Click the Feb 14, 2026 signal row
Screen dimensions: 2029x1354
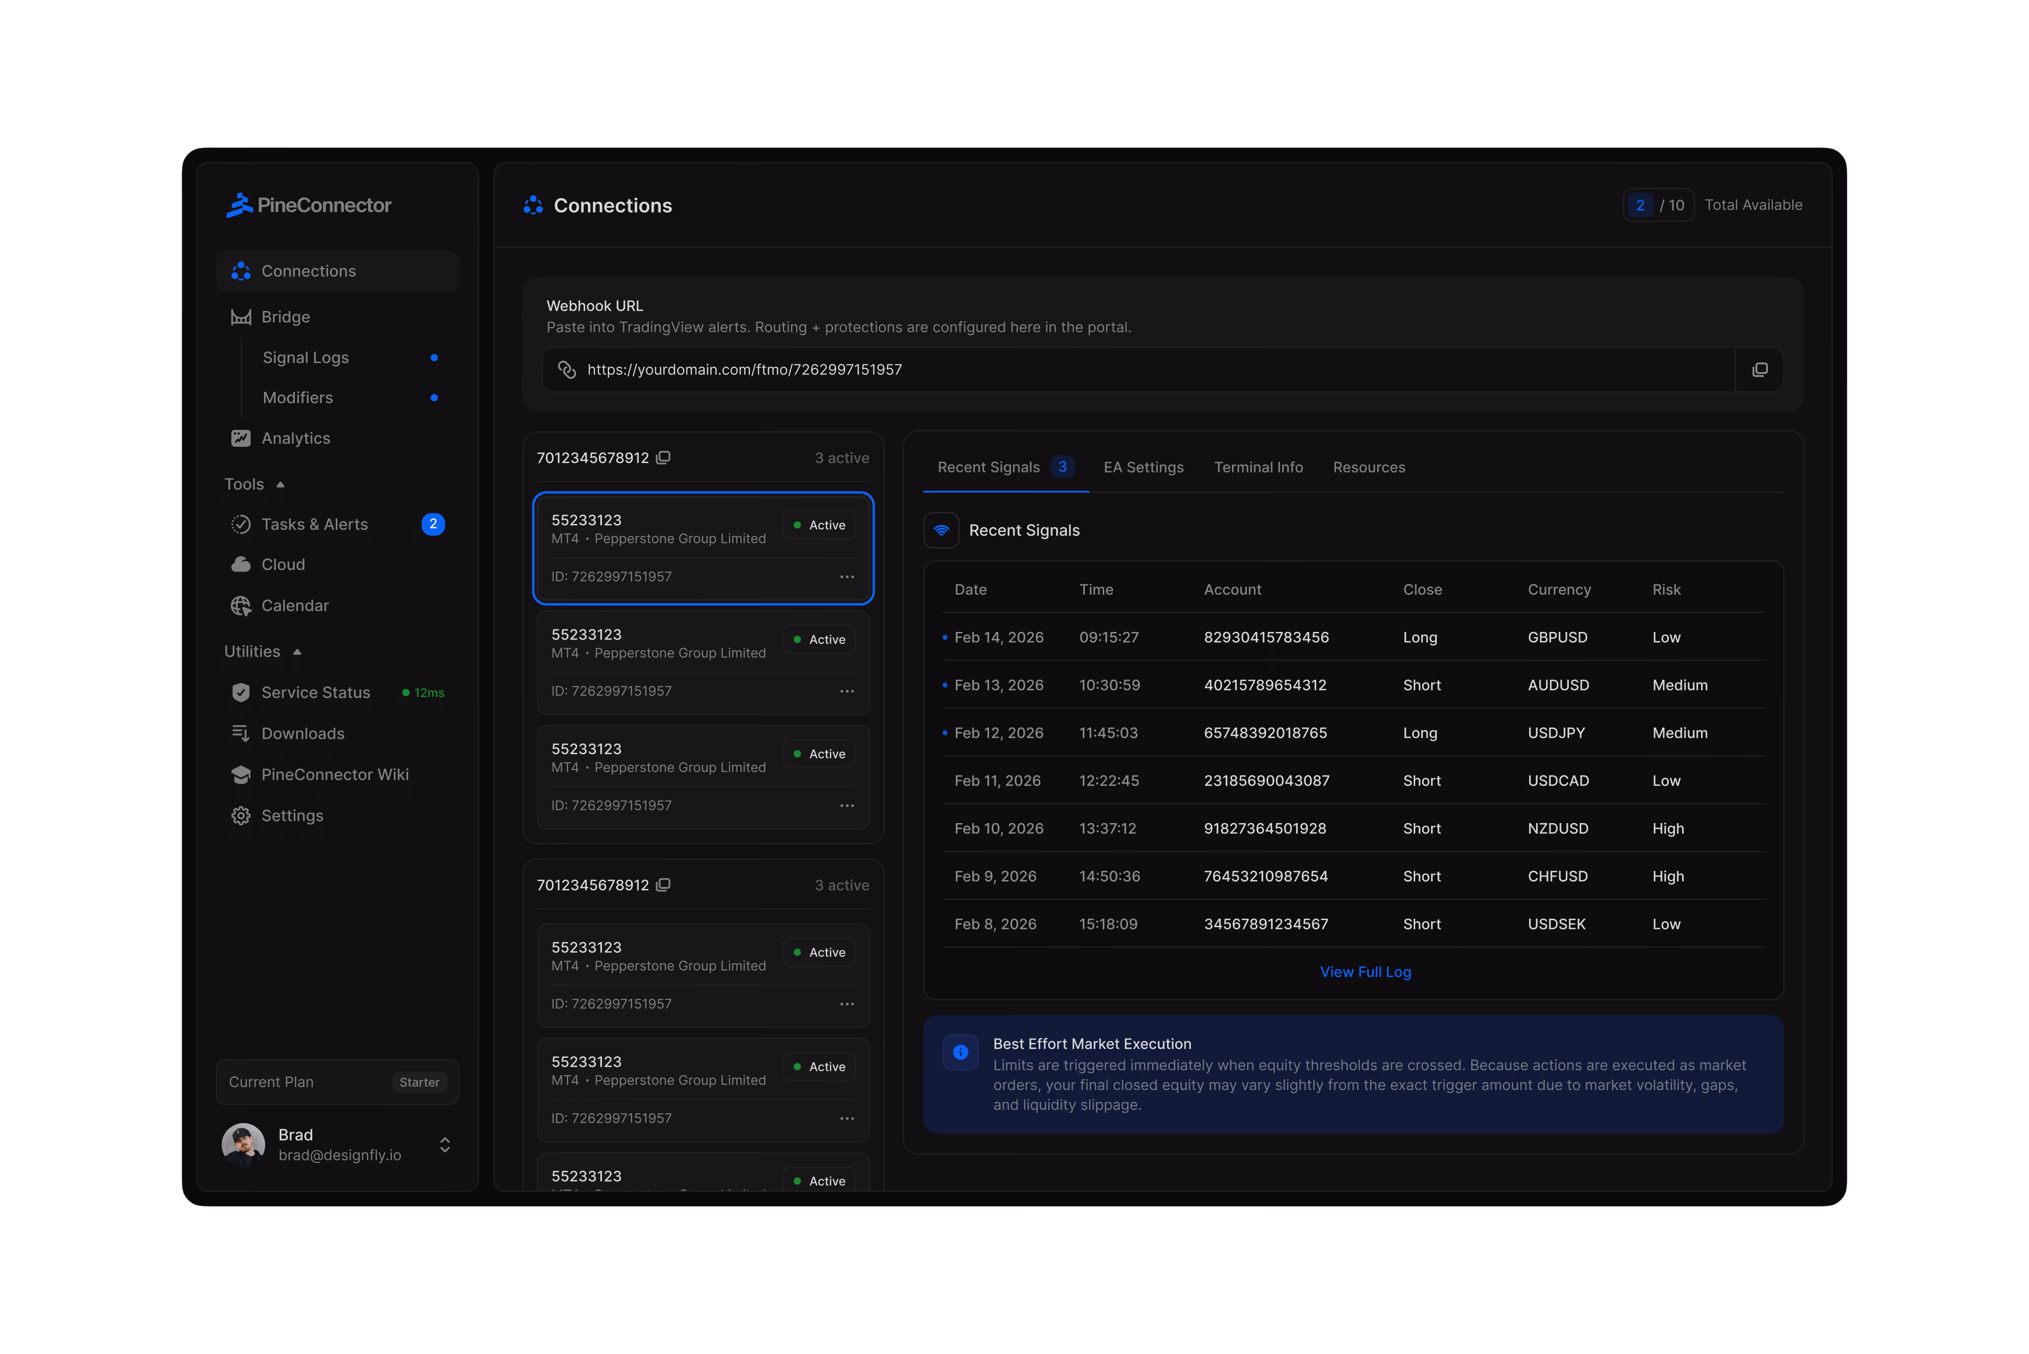click(1353, 637)
